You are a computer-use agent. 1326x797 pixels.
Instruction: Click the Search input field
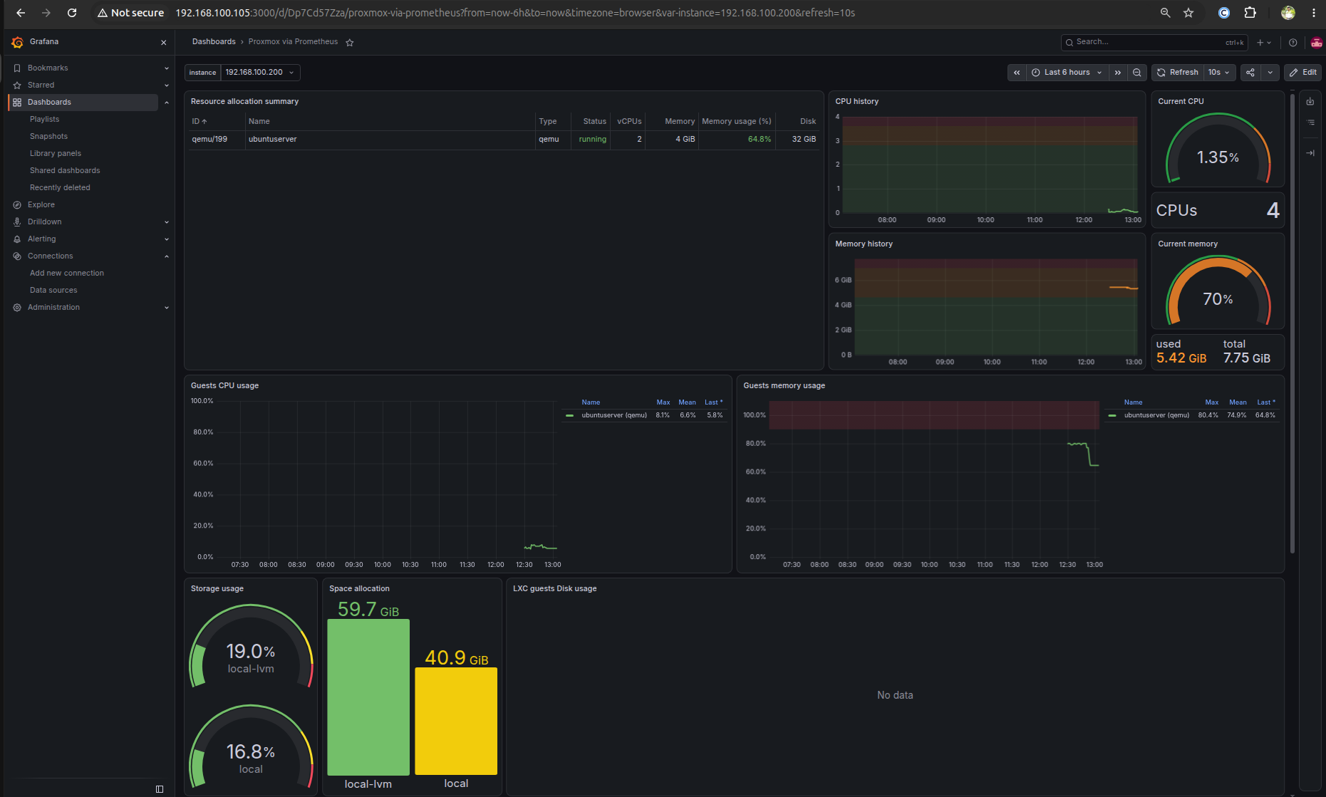tap(1154, 43)
